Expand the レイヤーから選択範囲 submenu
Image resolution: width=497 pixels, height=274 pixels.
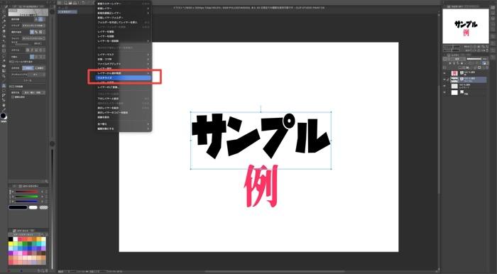[x=124, y=73]
